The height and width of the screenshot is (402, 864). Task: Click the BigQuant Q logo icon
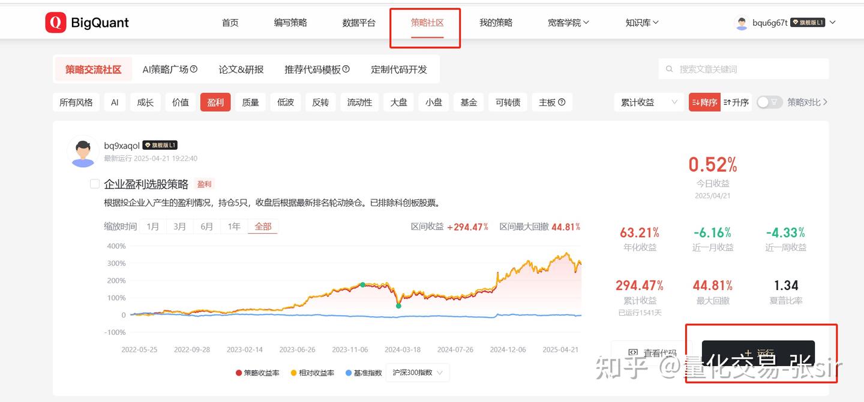pyautogui.click(x=55, y=22)
